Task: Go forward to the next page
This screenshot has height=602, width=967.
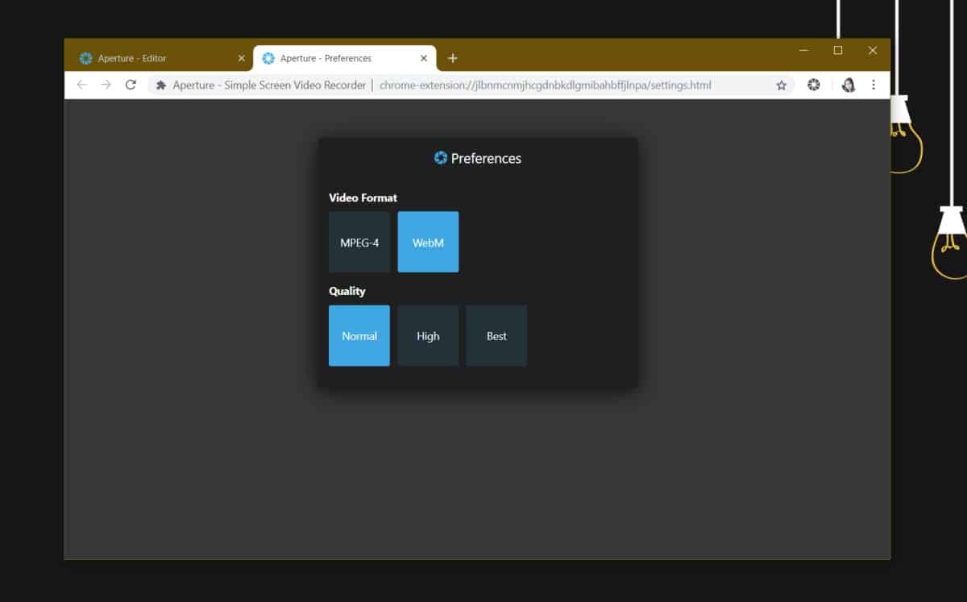Action: pos(106,85)
